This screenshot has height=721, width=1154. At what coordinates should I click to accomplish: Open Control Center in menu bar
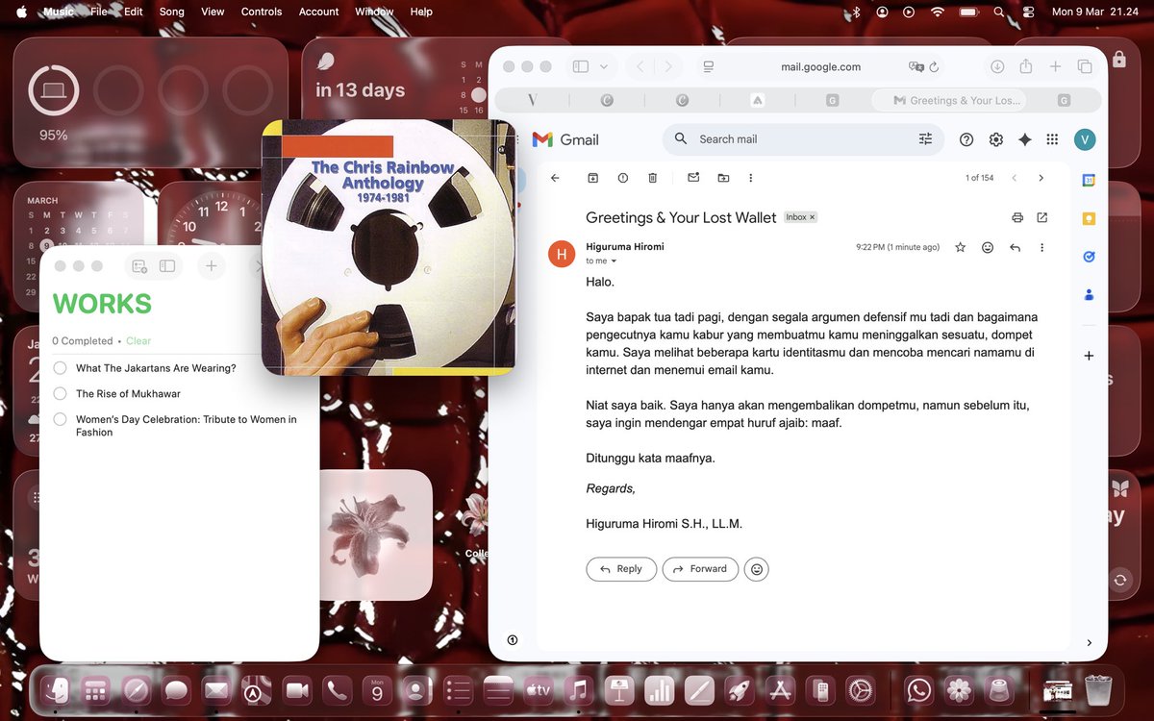[x=1028, y=12]
